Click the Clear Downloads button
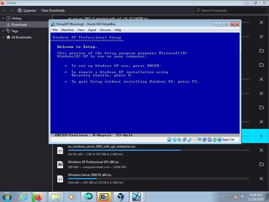The height and width of the screenshot is (202, 269). click(x=53, y=11)
